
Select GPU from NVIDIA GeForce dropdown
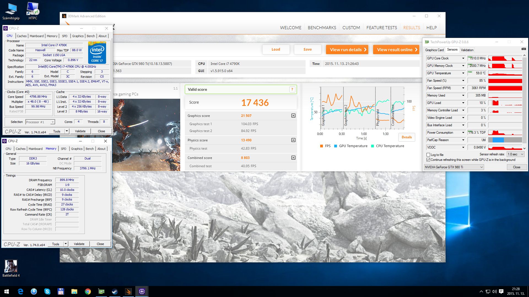tap(454, 167)
